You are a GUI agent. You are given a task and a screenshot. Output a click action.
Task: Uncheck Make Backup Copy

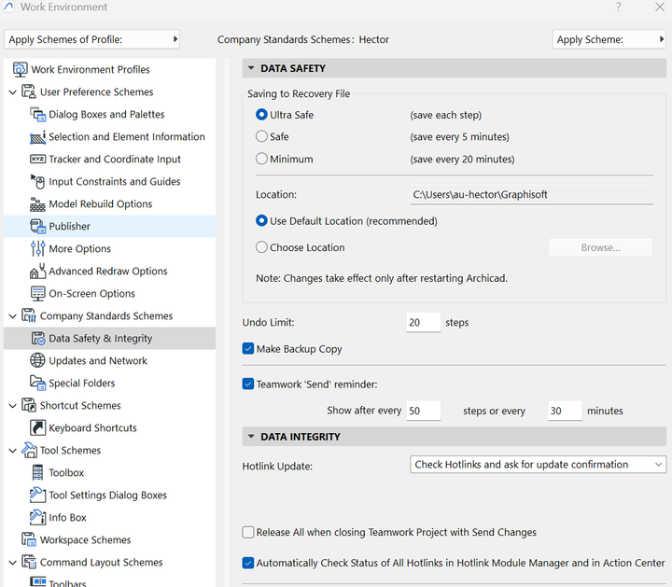click(x=248, y=349)
